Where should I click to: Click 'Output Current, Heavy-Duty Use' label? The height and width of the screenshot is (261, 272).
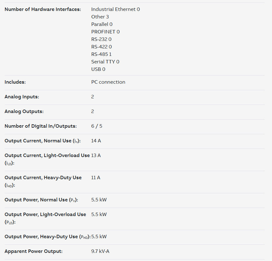pos(43,181)
